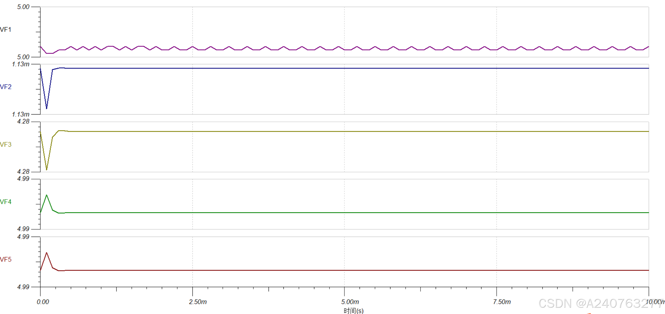The height and width of the screenshot is (314, 665).
Task: Click the VF2 dip minimum point
Action: [47, 108]
